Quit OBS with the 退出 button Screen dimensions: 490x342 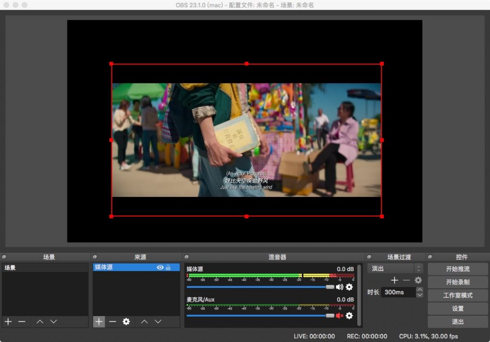[457, 322]
